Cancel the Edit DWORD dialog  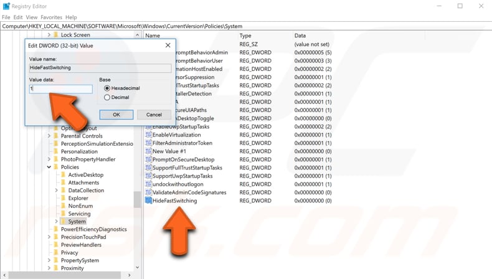[x=154, y=115]
